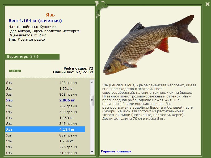This screenshot has height=158, width=211.
Task: Select the Язь 509 грамм entry
Action: tap(45, 112)
